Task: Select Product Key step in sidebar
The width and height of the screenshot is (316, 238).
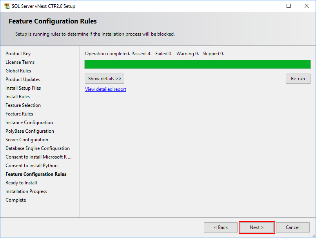Action: click(18, 53)
